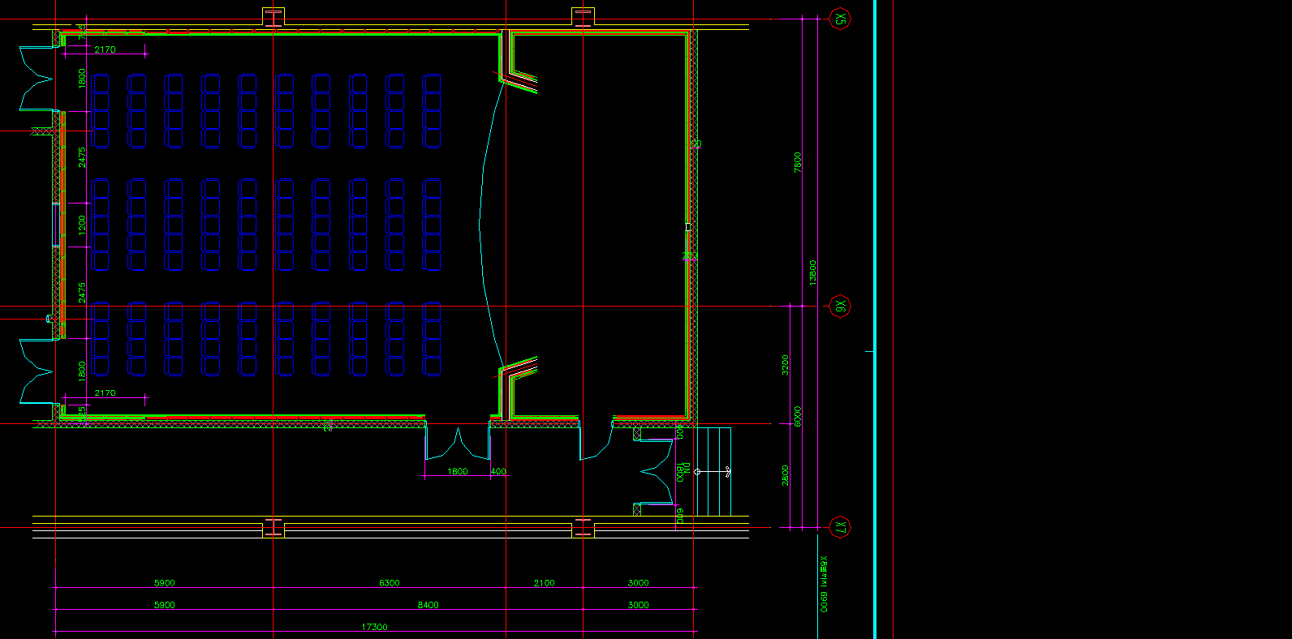Select the 3200 vertical dimension text

[x=786, y=365]
